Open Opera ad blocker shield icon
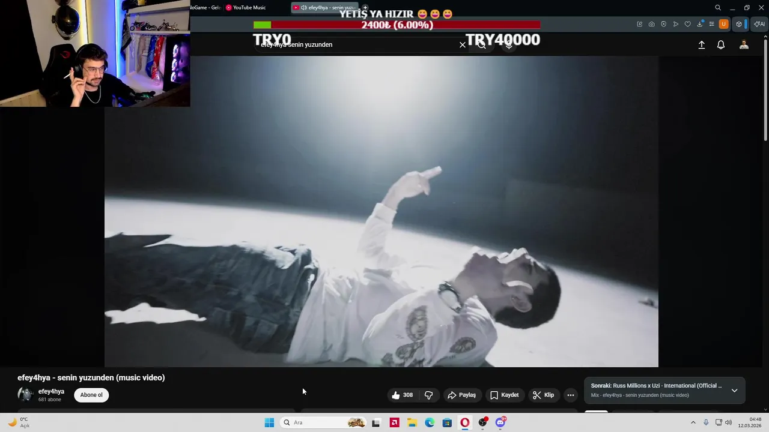Screen dimensions: 769x432 pyautogui.click(x=664, y=24)
